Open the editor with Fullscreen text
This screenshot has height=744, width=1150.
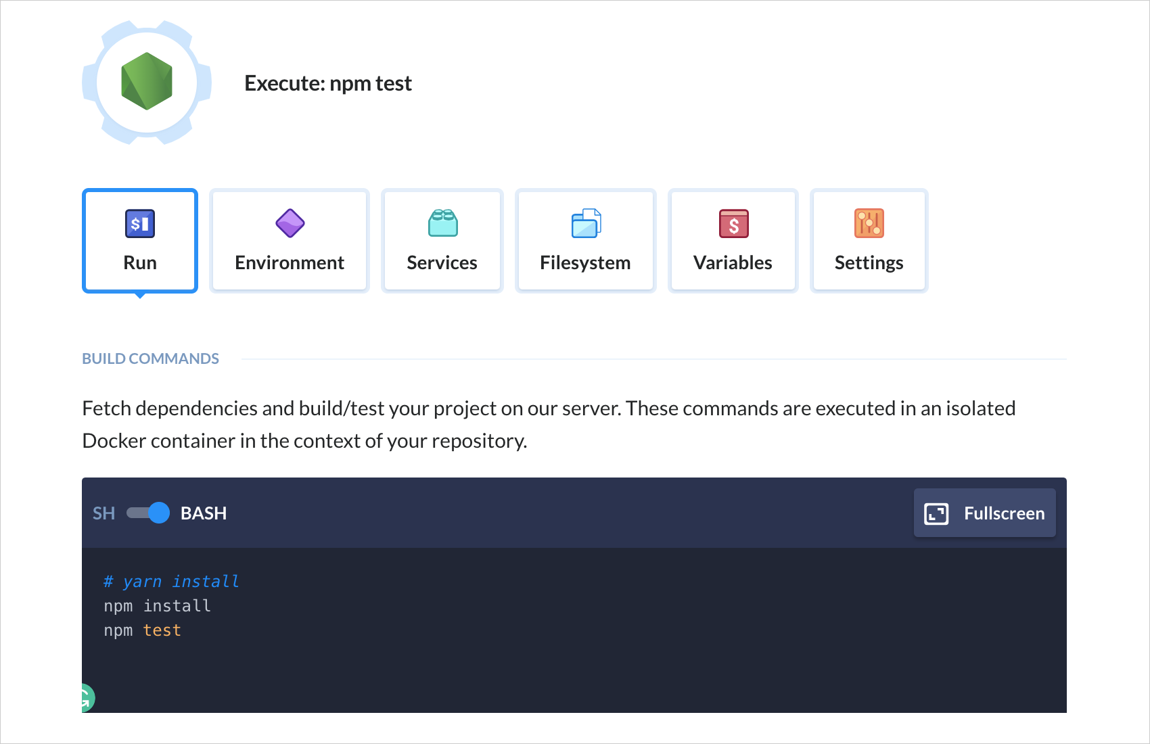pyautogui.click(x=1005, y=513)
